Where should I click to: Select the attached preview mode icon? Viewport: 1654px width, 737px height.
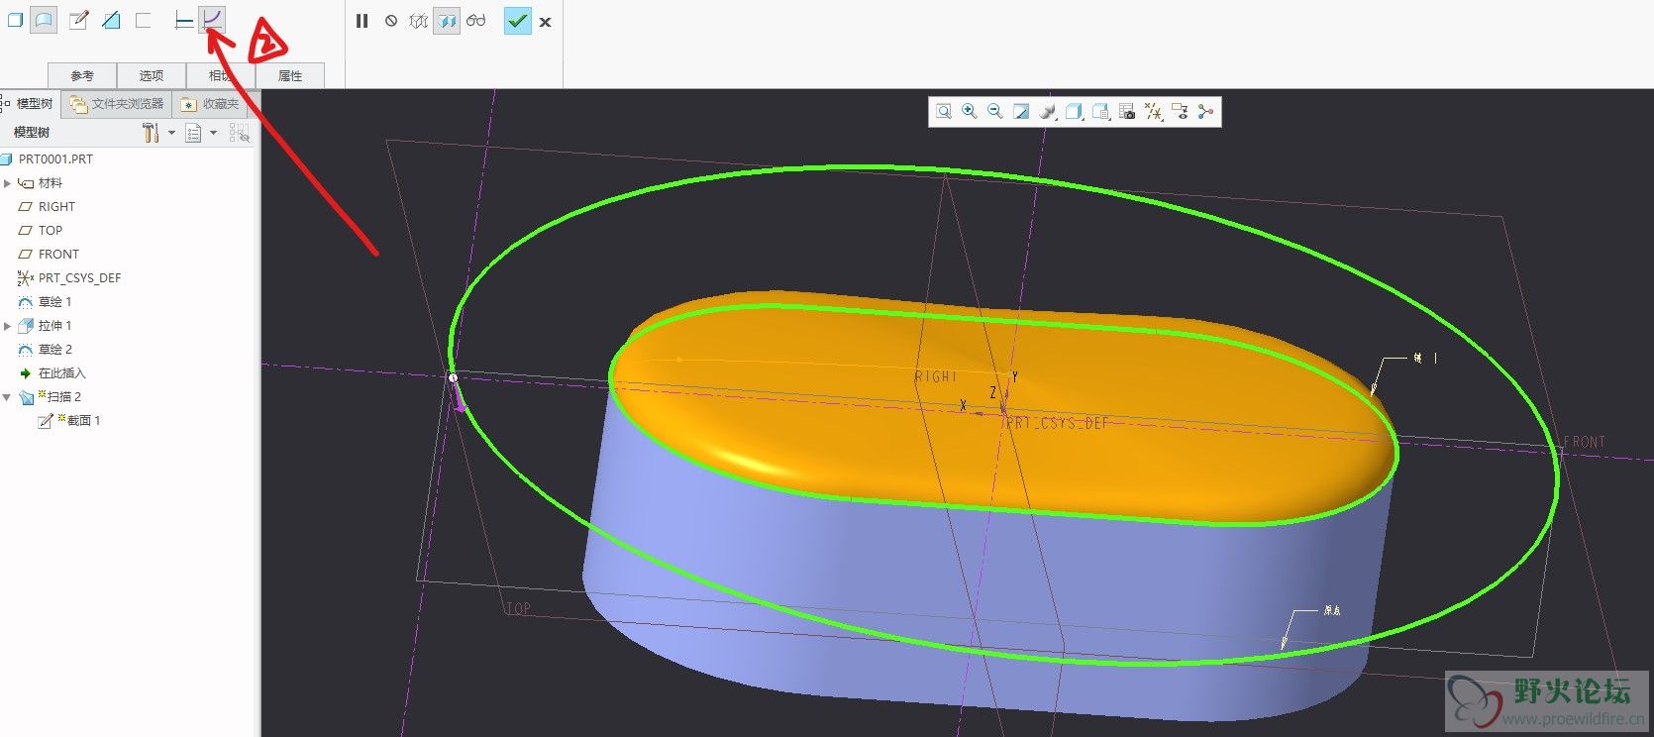tap(447, 21)
